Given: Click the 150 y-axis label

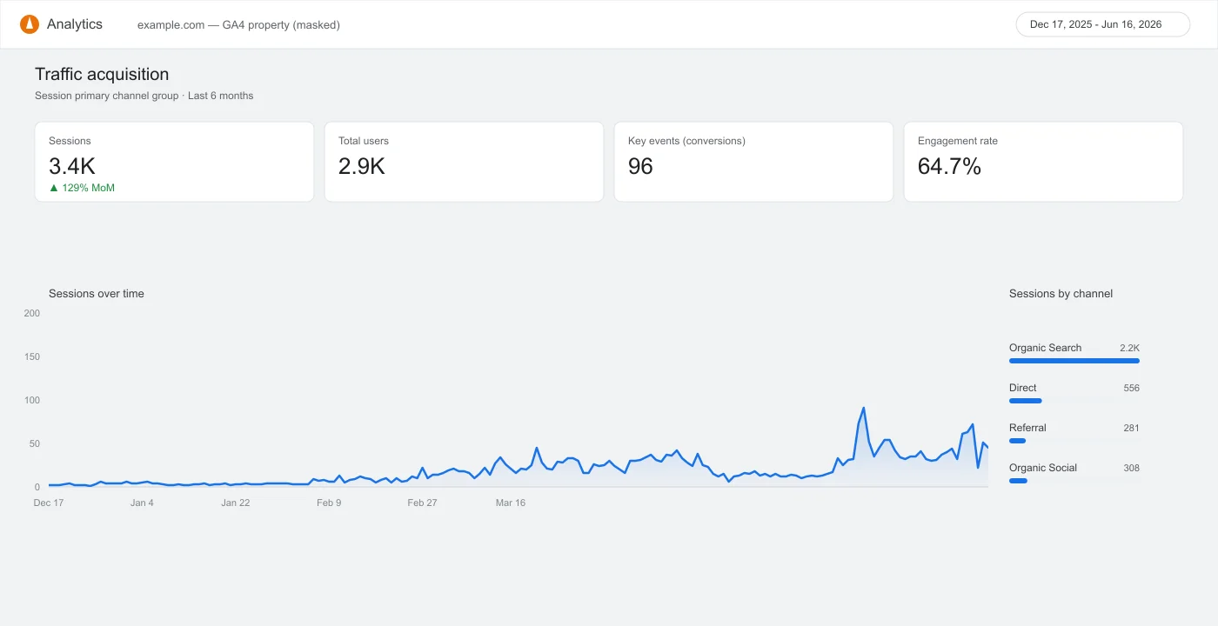Looking at the screenshot, I should [32, 356].
